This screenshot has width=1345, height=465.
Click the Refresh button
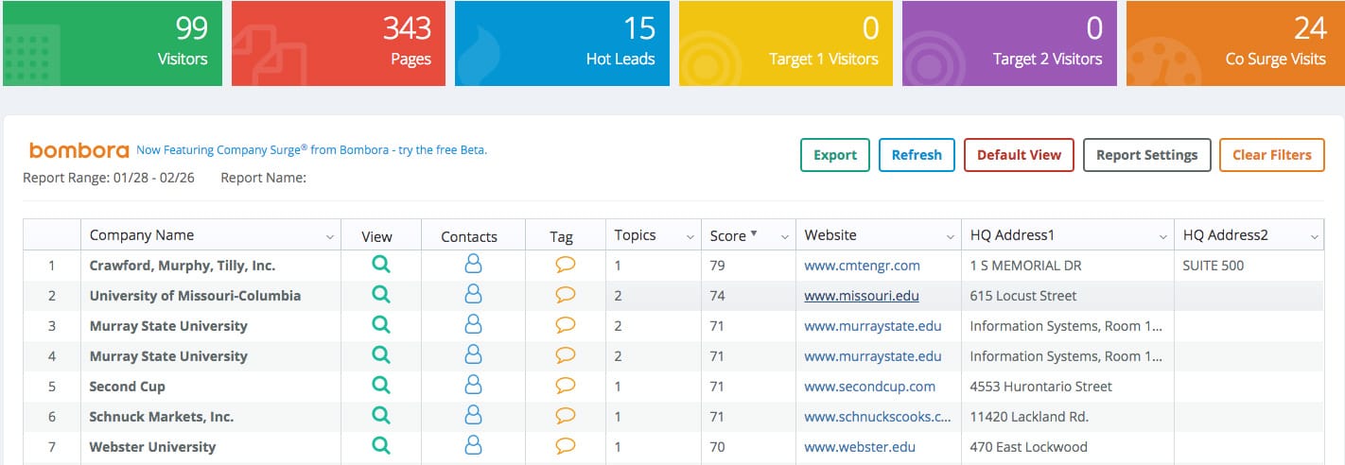917,155
